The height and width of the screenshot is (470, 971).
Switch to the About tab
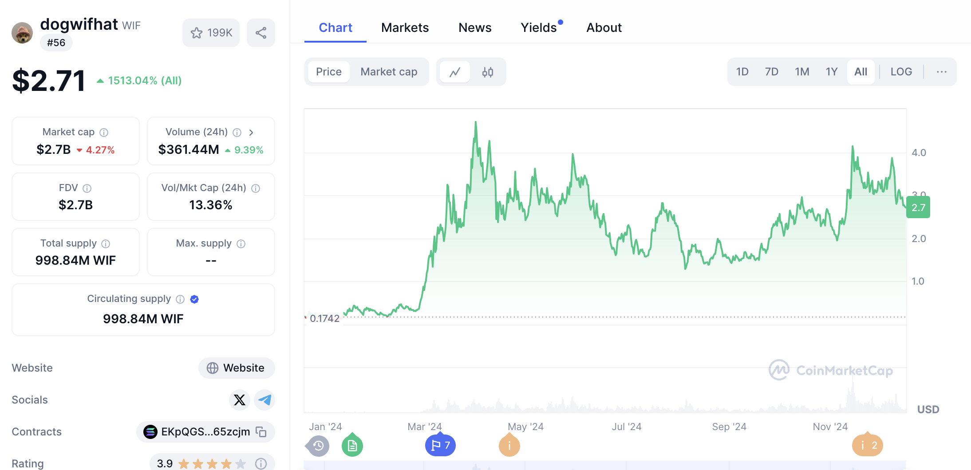(x=604, y=27)
